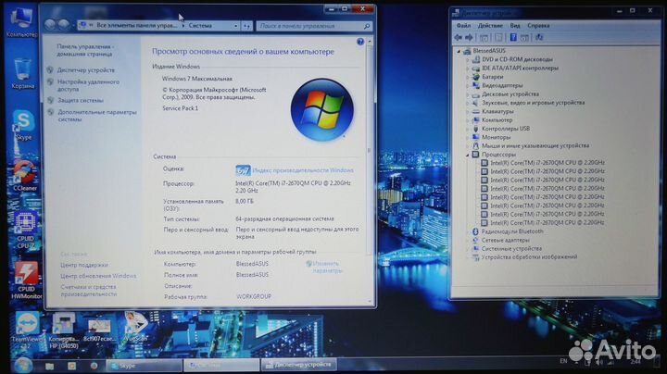Open the 8cf907ecae image file on desktop
The image size is (667, 374).
pos(99,330)
